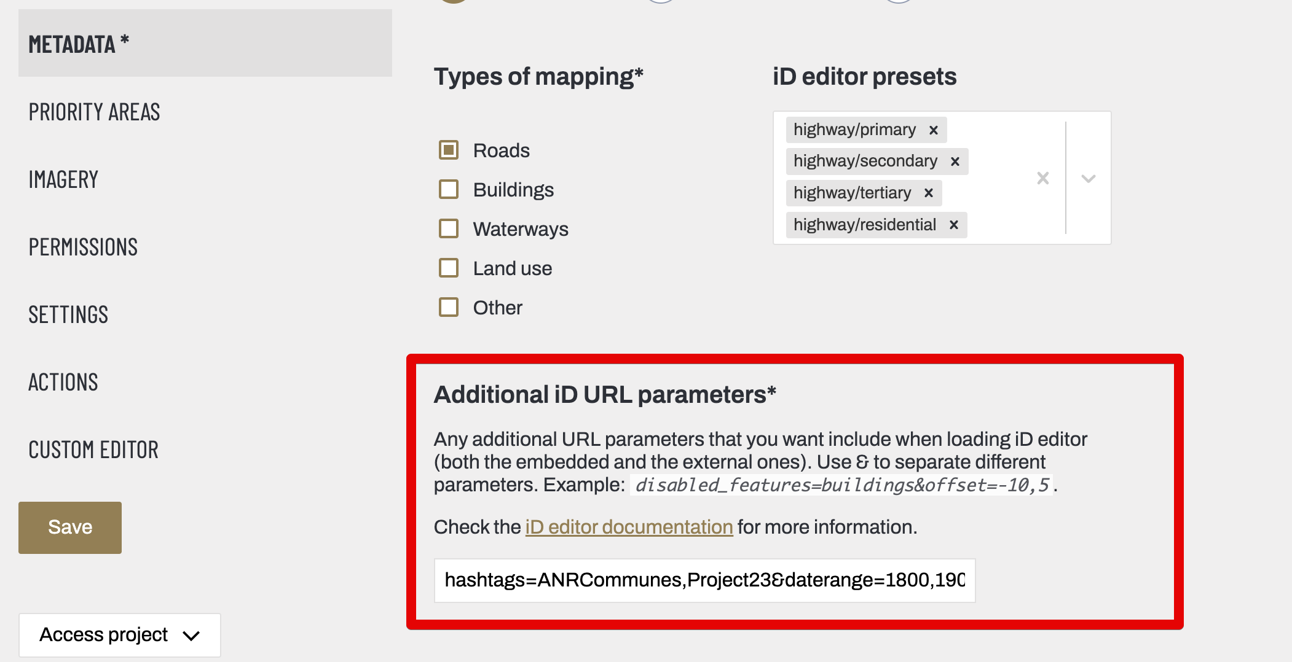
Task: Switch to the Priority Areas tab
Action: (x=95, y=112)
